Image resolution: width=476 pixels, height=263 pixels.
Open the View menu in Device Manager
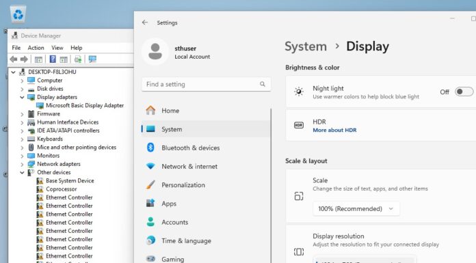coord(57,48)
